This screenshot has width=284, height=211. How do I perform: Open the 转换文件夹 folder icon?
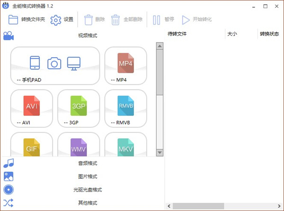[x=13, y=19]
